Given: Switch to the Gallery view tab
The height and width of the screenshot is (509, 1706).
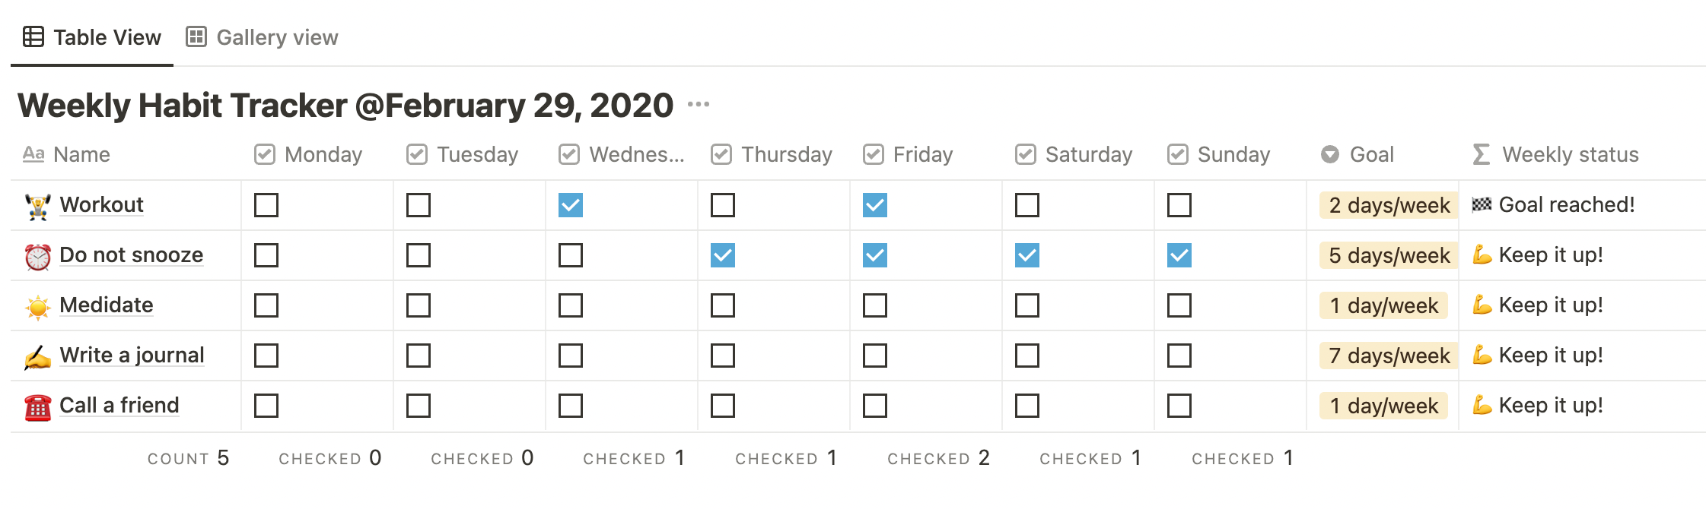Looking at the screenshot, I should 263,37.
